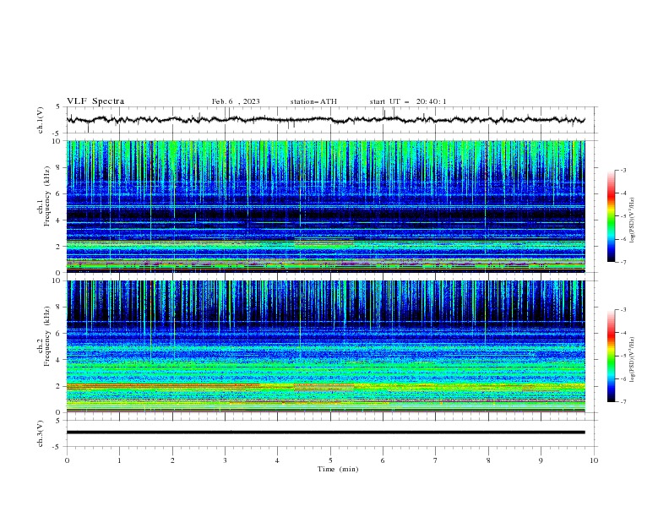The width and height of the screenshot is (669, 517).
Task: Click inside the ch.2 spectrogram panel
Action: point(325,346)
